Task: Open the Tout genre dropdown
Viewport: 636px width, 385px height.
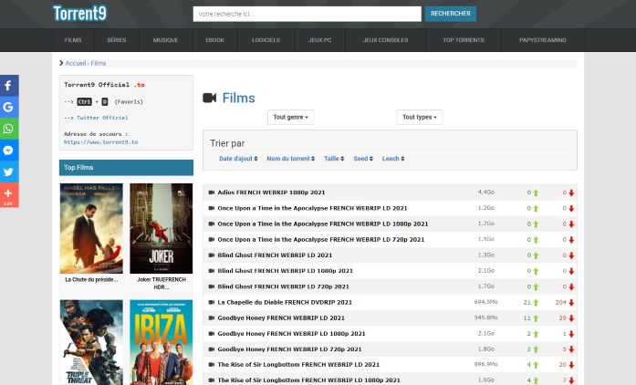Action: [291, 117]
